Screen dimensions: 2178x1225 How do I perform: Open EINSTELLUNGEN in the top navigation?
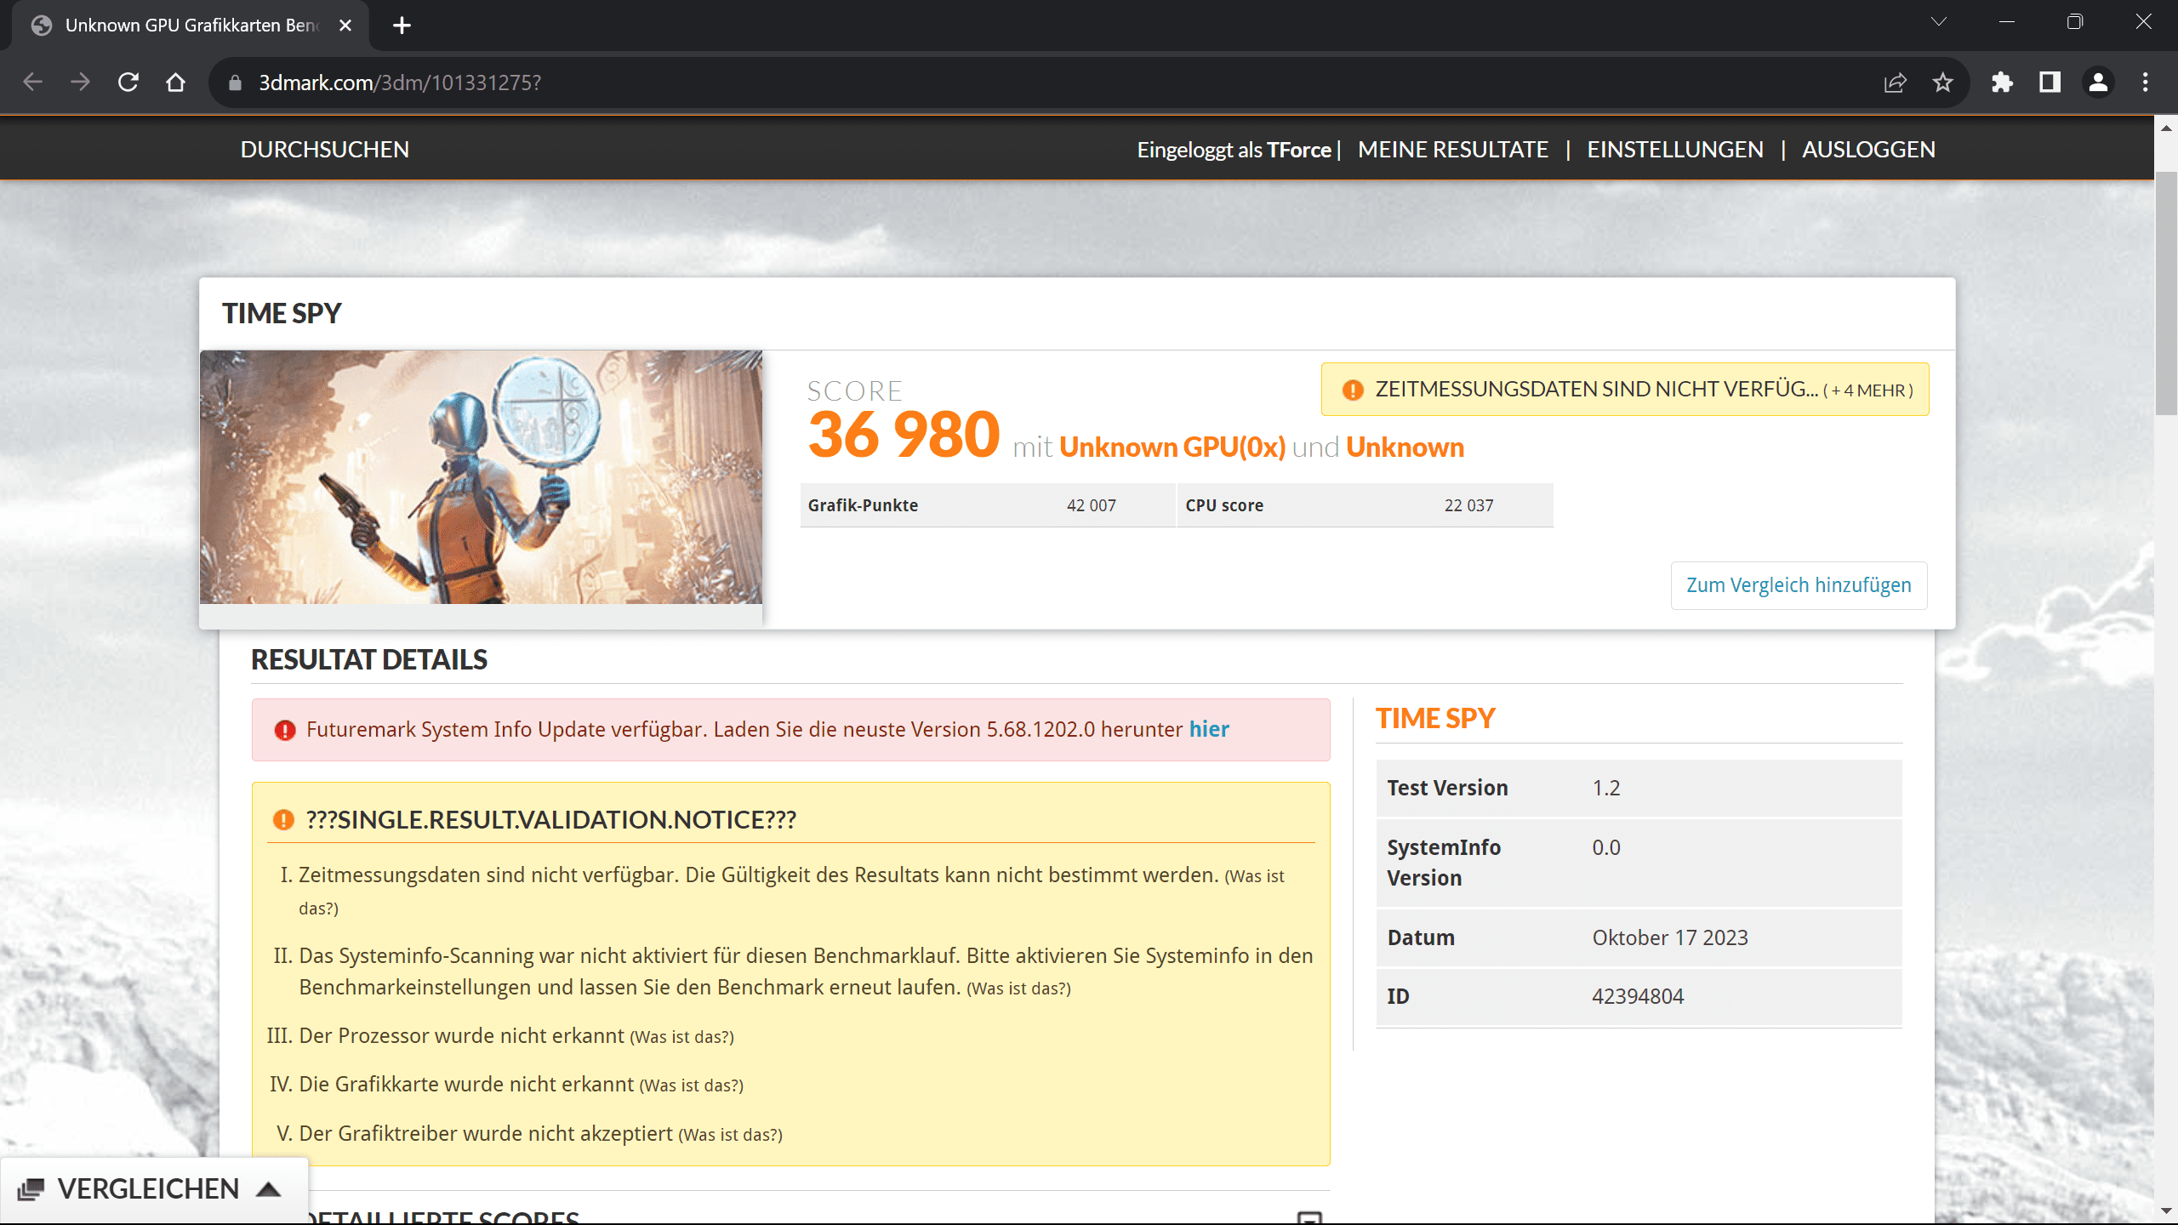(1674, 150)
